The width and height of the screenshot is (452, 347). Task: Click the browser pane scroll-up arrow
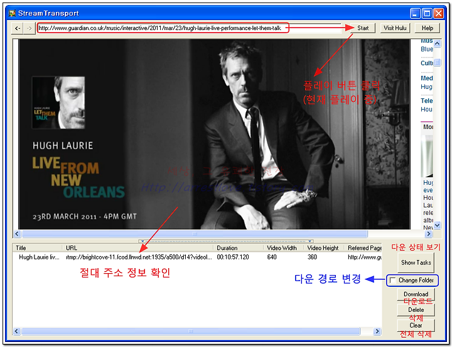(x=438, y=43)
